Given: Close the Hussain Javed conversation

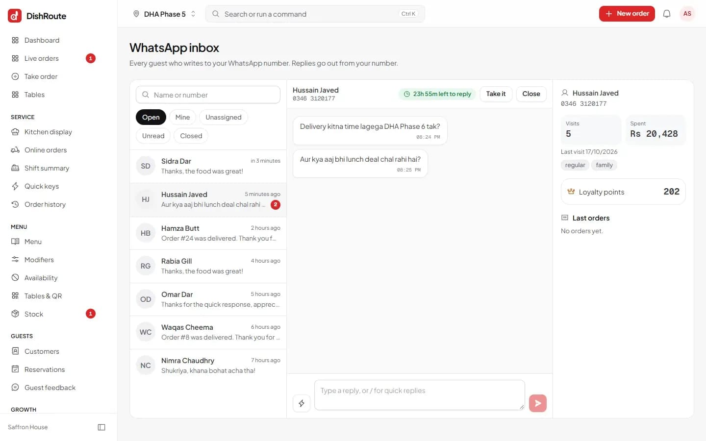Looking at the screenshot, I should [x=531, y=94].
